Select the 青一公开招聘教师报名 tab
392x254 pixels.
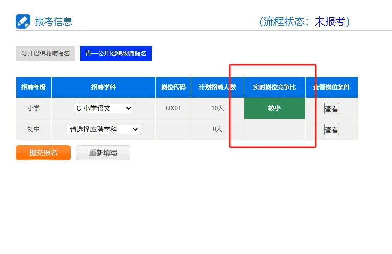click(116, 54)
